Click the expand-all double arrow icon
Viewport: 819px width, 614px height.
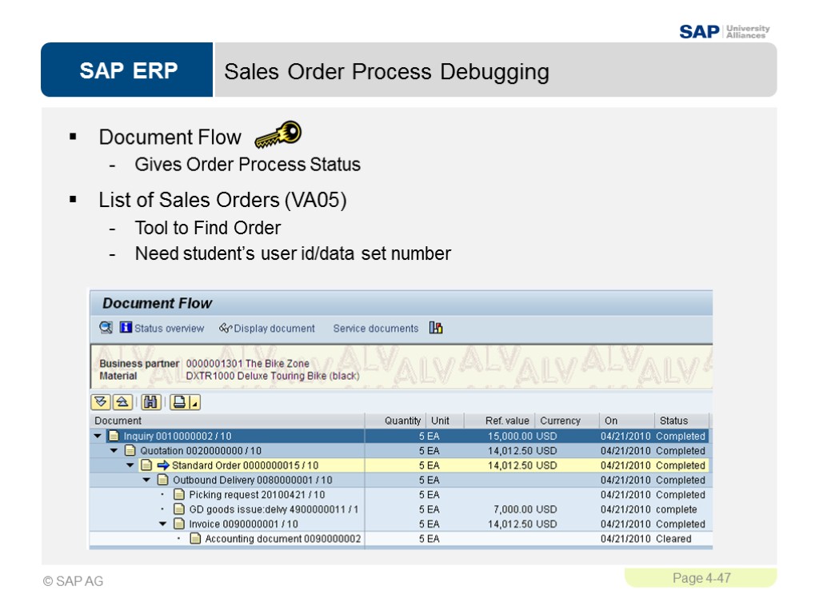click(x=101, y=400)
